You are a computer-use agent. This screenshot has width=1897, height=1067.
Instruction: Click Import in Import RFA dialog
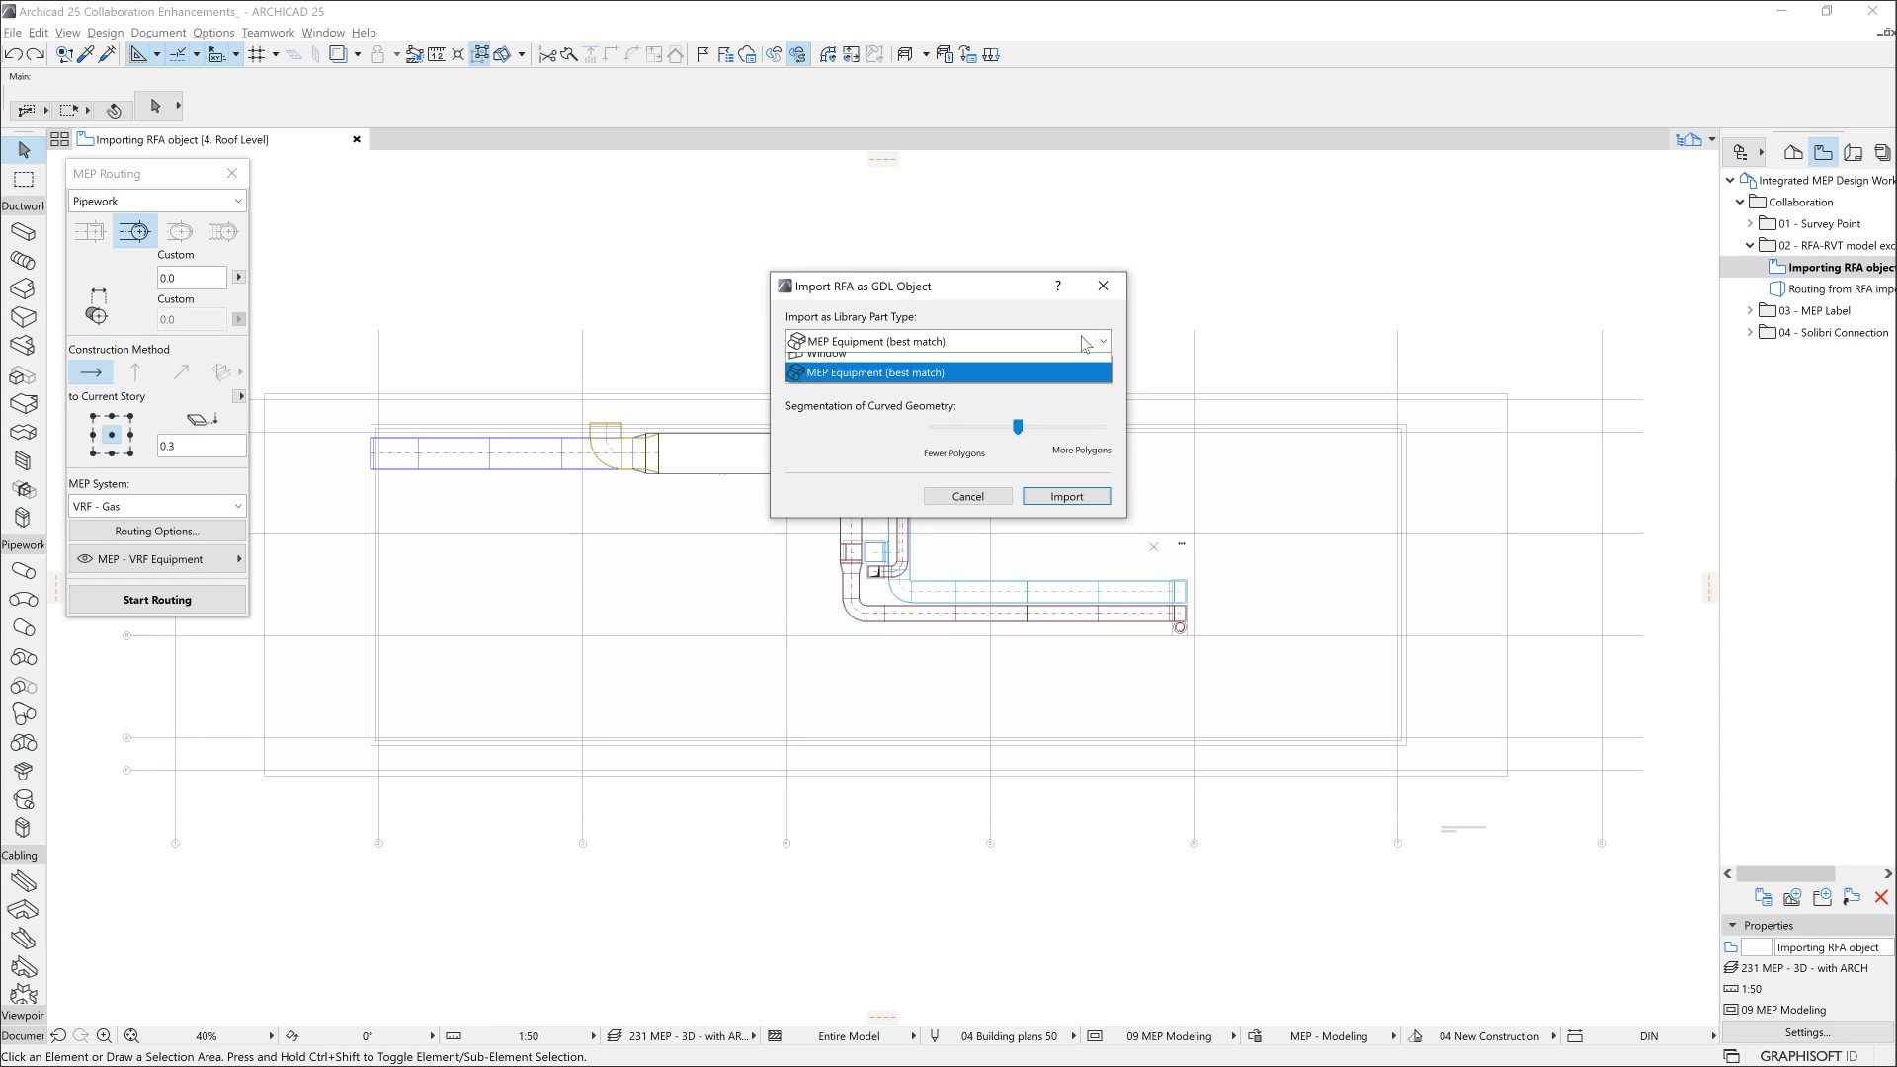pos(1066,496)
